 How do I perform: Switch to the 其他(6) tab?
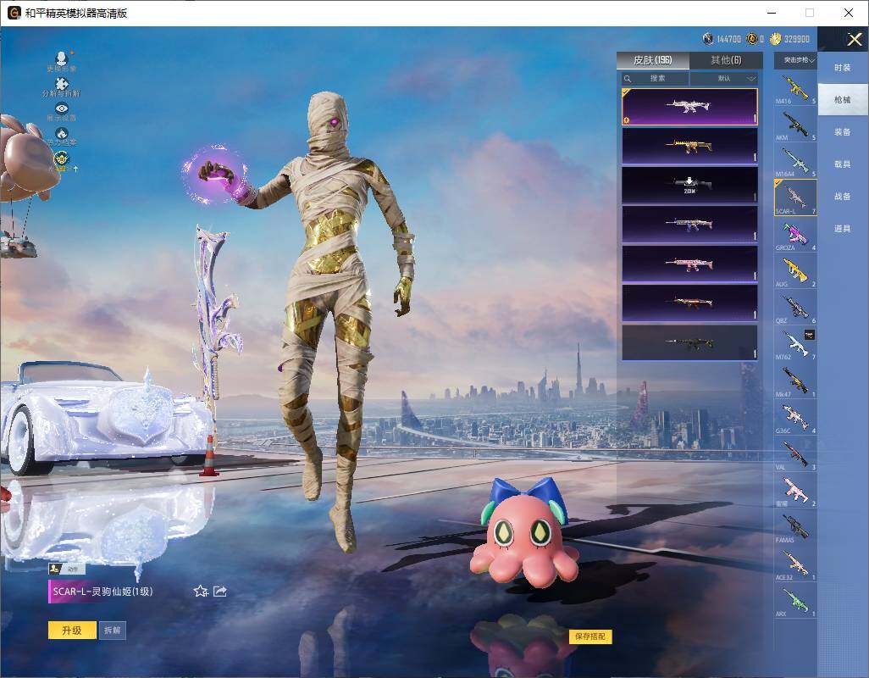tap(726, 60)
